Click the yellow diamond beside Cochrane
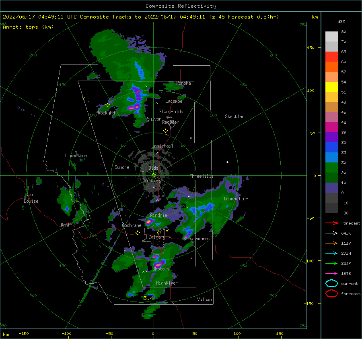Image resolution: width=362 pixels, height=339 pixels. point(138,233)
